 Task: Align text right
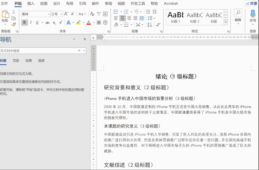point(129,18)
